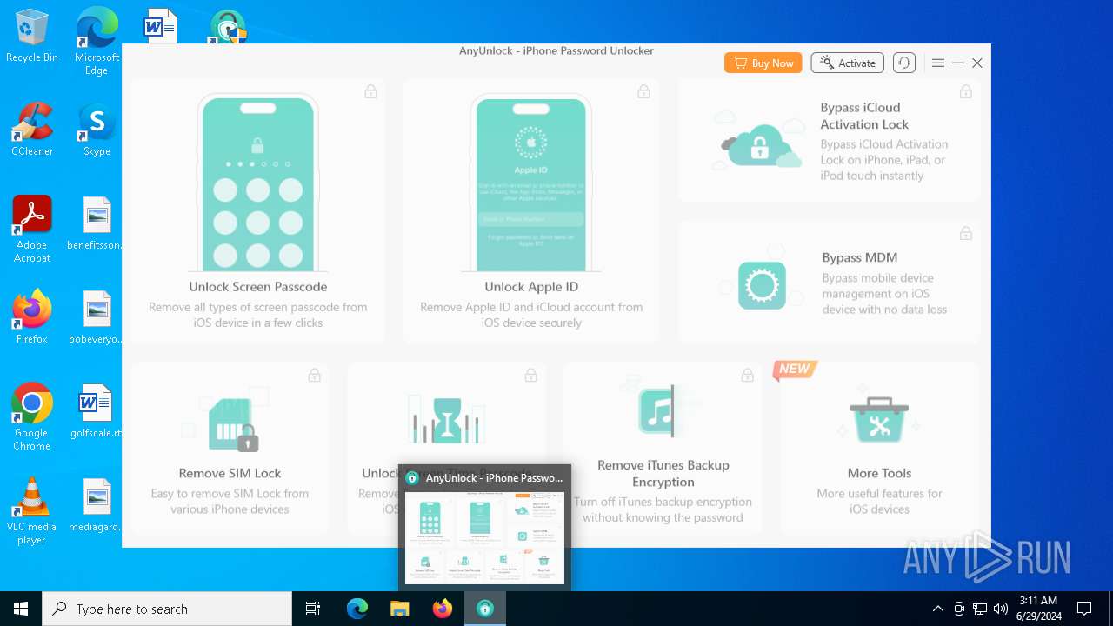Click padlock icon on Unlock Screen Passcode card

370,91
